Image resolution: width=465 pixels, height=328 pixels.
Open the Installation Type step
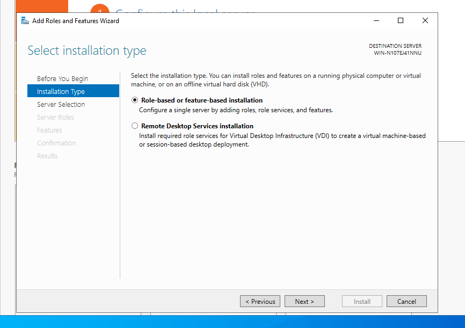click(x=61, y=92)
